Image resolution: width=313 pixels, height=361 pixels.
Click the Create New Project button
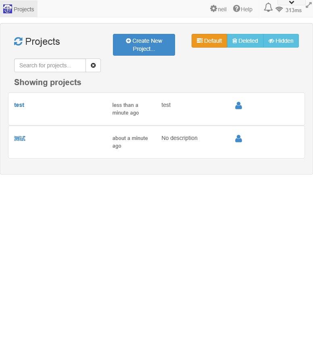point(144,45)
